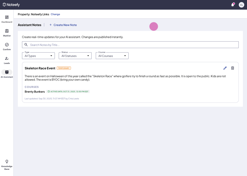Image resolution: width=247 pixels, height=176 pixels.
Task: Open the Waitlist sidebar icon
Action: click(7, 31)
